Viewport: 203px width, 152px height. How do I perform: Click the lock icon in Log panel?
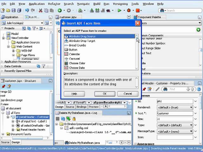tap(74, 119)
